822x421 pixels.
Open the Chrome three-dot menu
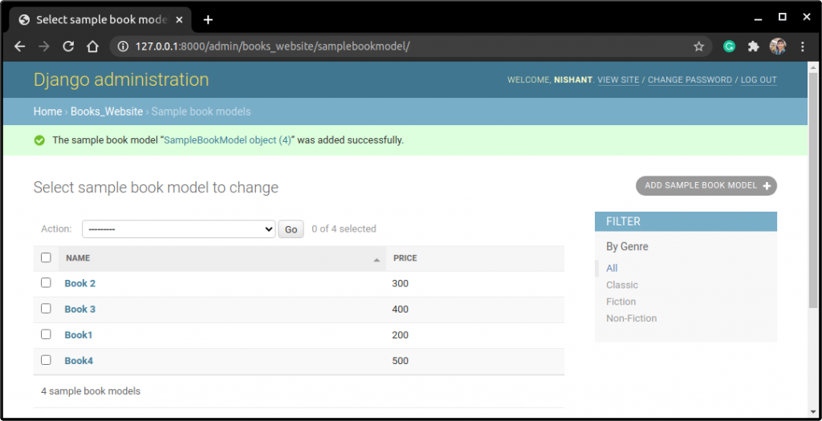point(803,47)
